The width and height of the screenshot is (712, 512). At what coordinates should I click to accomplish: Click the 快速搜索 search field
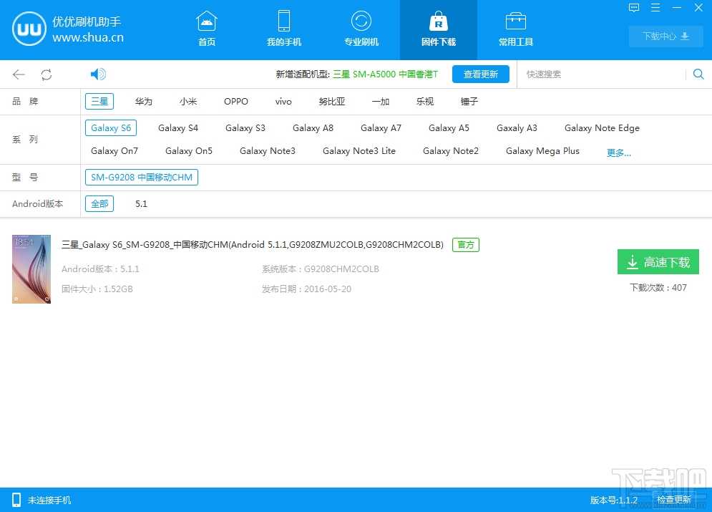(x=601, y=74)
